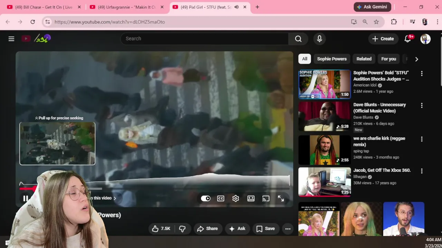Install app icon in address bar
The height and width of the screenshot is (248, 442).
(354, 22)
